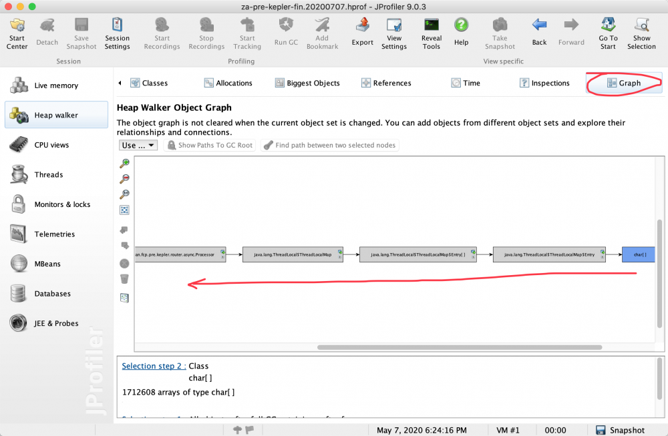668x436 pixels.
Task: Click the graph layout icon below the trash
Action: tap(124, 298)
